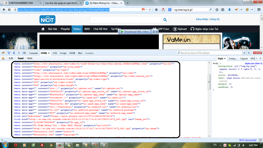263x148 pixels.
Task: Click the Firefox back navigation arrow
Action: [x=4, y=10]
